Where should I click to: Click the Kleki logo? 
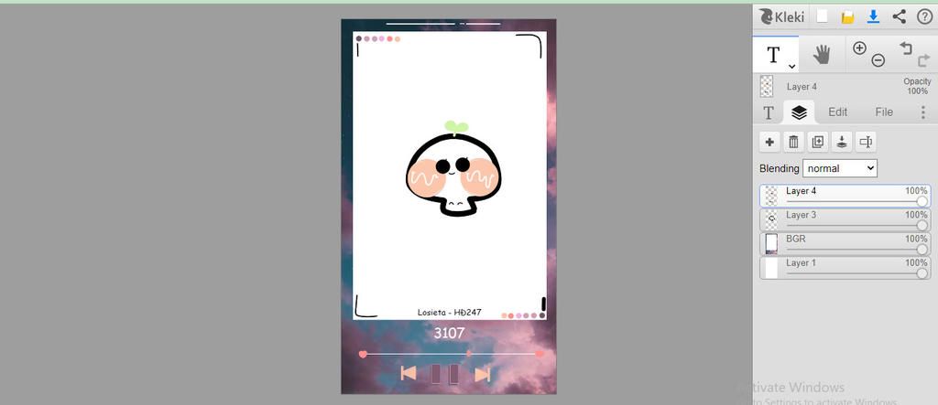click(782, 16)
